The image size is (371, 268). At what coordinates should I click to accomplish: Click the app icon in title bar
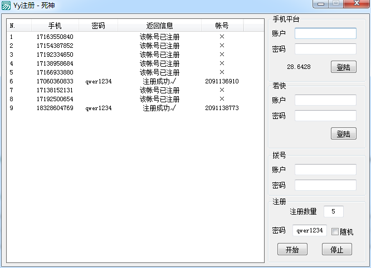pyautogui.click(x=6, y=5)
